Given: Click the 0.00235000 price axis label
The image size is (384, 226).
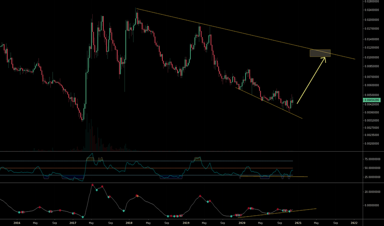Looking at the screenshot, I should (372, 135).
